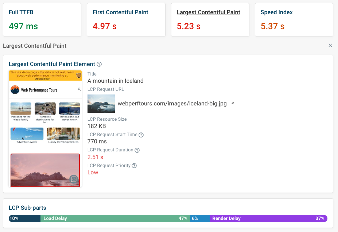Select the Speed Index metric card
This screenshot has width=338, height=232.
294,20
